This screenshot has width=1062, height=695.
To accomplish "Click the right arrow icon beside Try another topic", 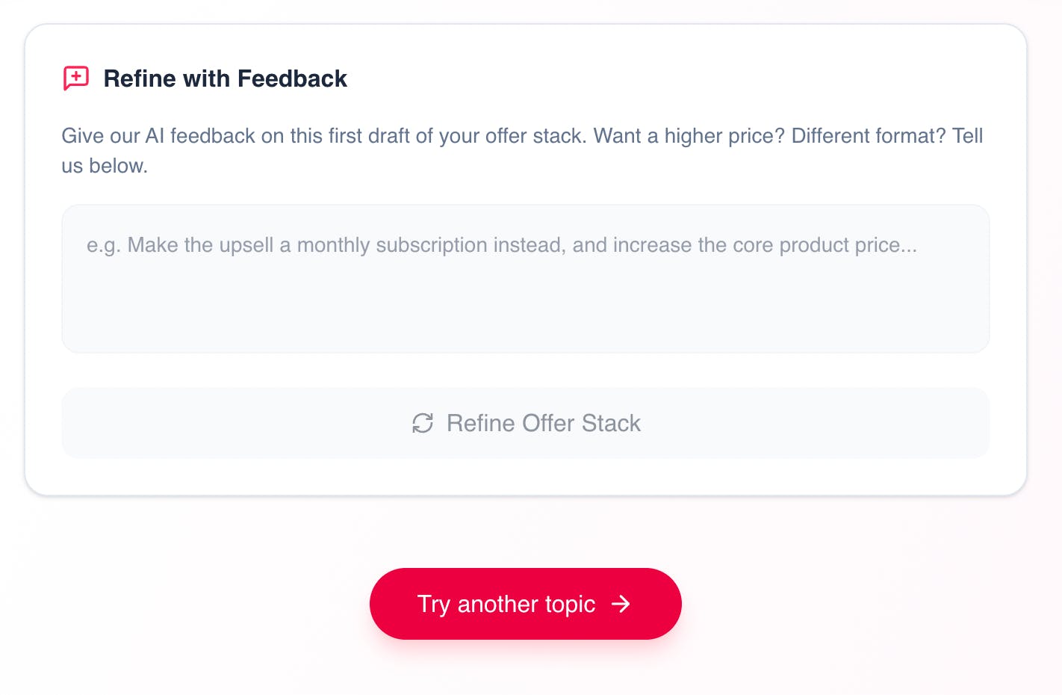I will click(x=621, y=604).
